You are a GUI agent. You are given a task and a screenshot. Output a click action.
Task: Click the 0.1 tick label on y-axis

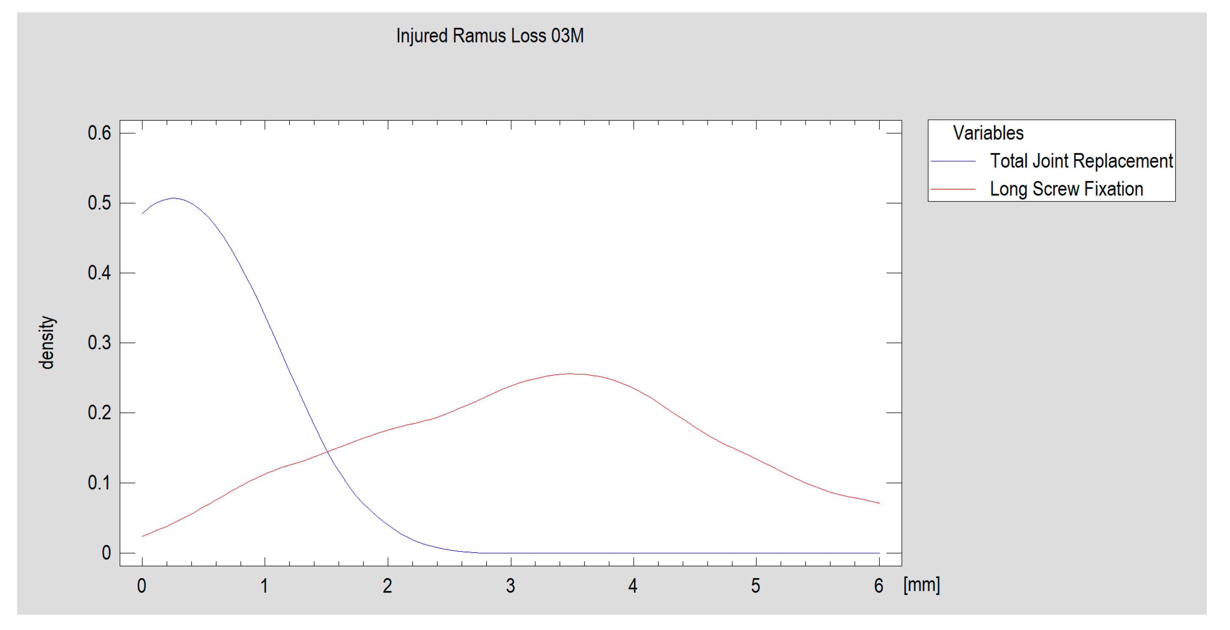pos(99,483)
